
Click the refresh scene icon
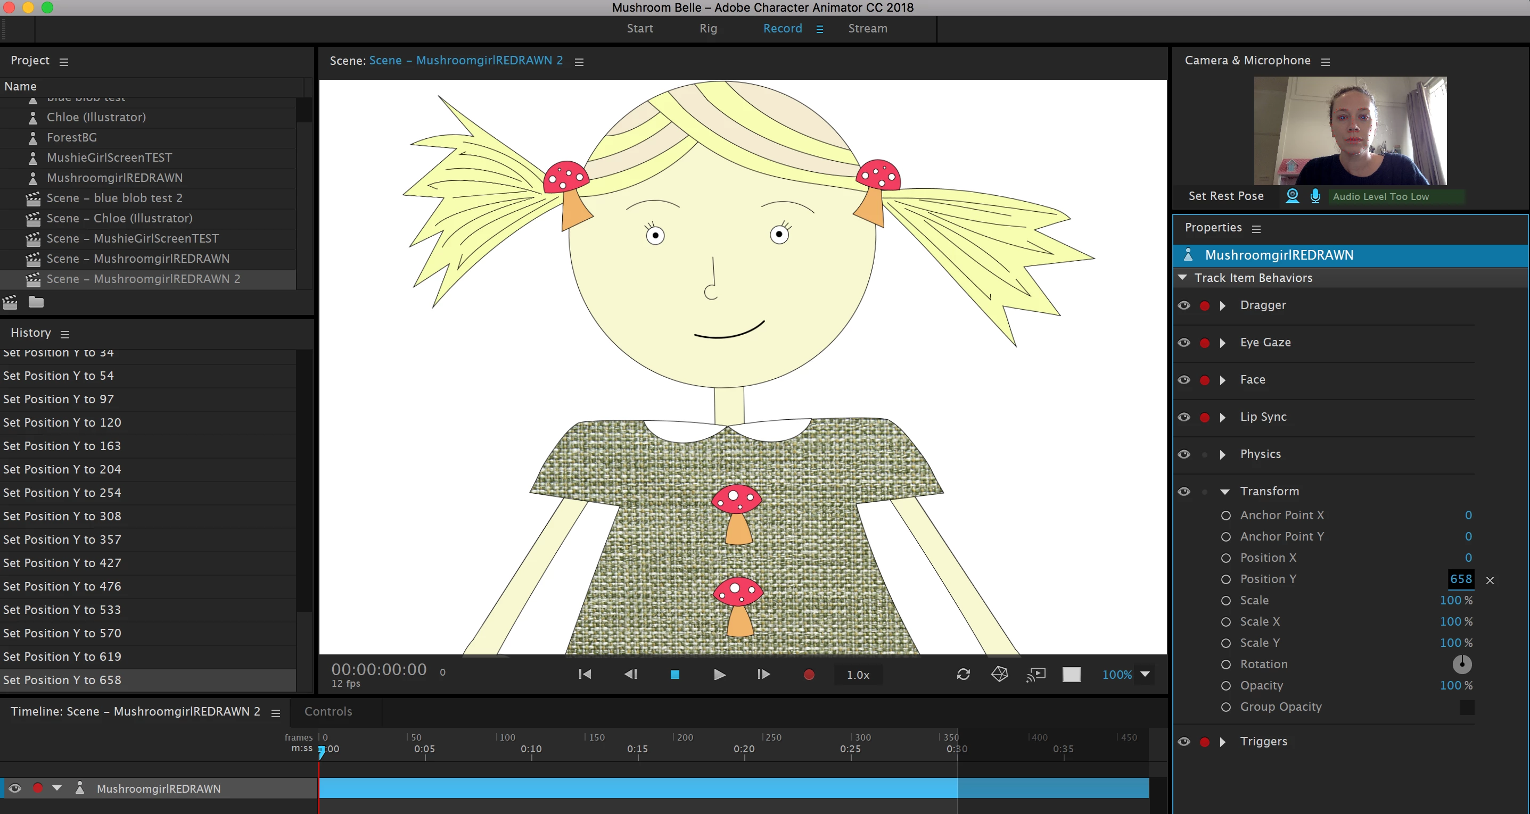coord(964,675)
